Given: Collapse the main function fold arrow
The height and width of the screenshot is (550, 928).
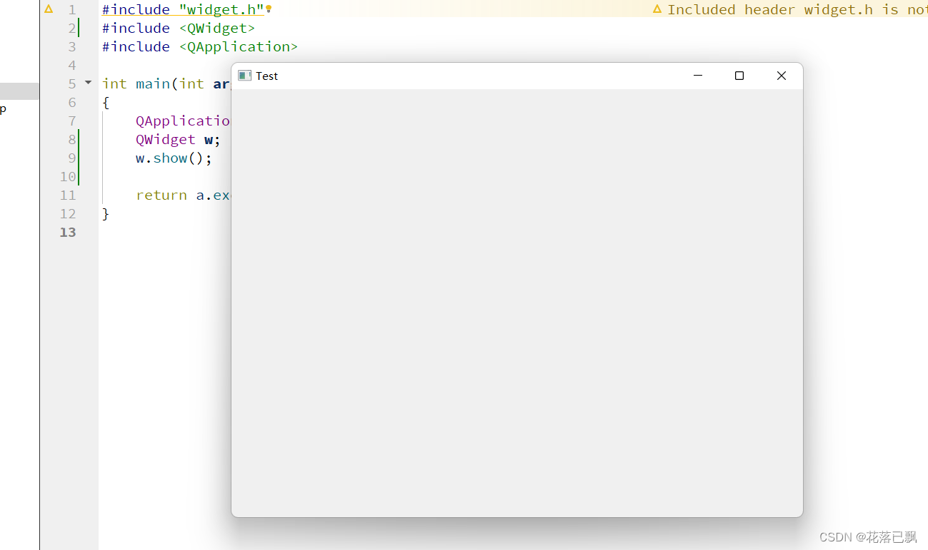Looking at the screenshot, I should point(89,83).
